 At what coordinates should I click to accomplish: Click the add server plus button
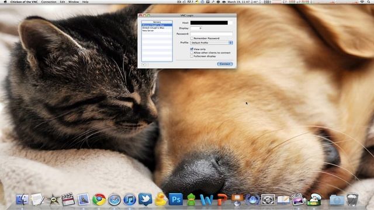(x=143, y=64)
